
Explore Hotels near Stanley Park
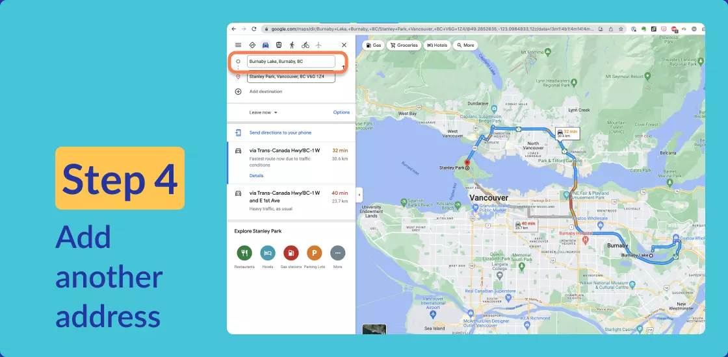(268, 253)
